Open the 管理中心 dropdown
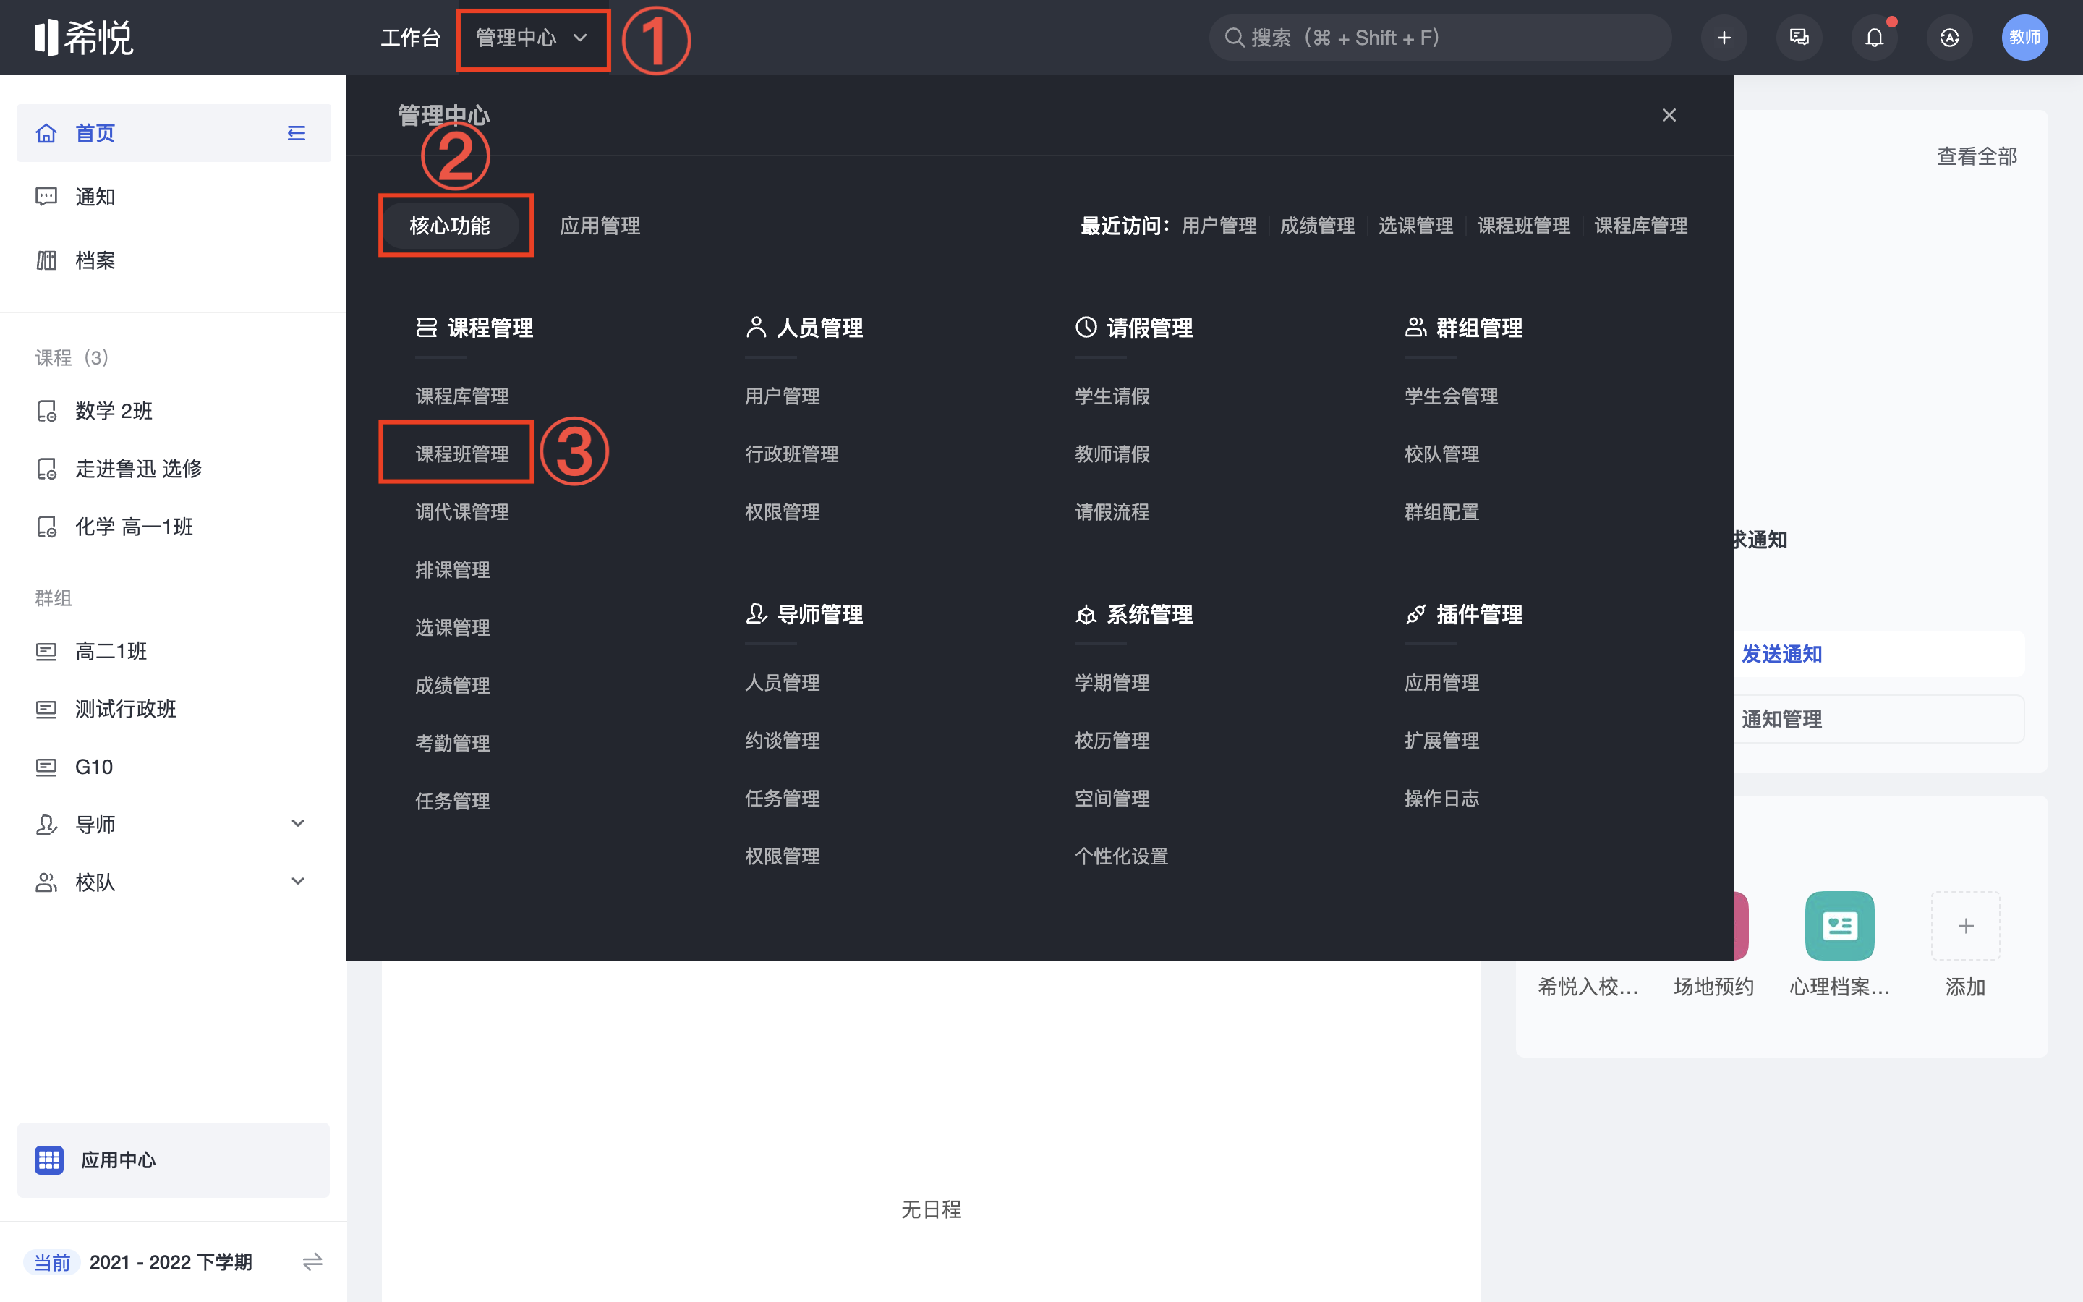The image size is (2083, 1302). 532,38
